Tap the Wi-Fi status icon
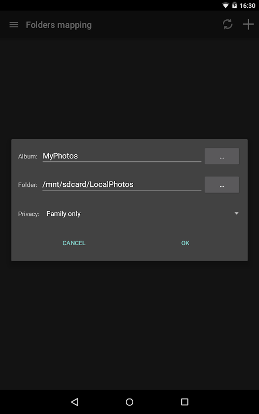The width and height of the screenshot is (259, 414). 225,5
